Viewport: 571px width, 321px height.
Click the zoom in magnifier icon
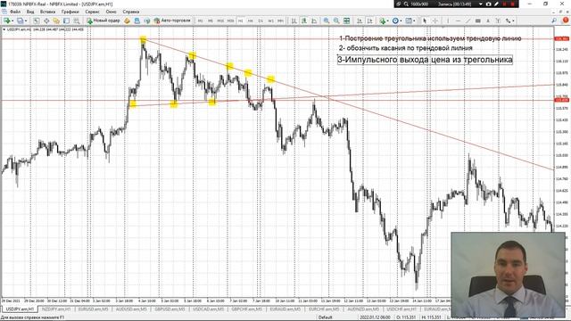pos(327,21)
